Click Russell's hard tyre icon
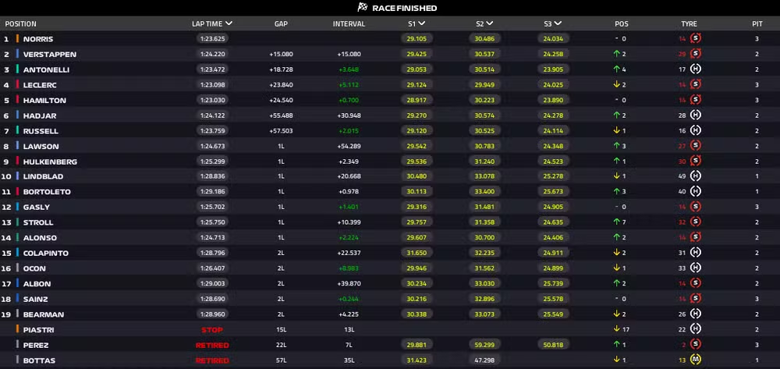Screen dimensions: 780x369 [696, 131]
